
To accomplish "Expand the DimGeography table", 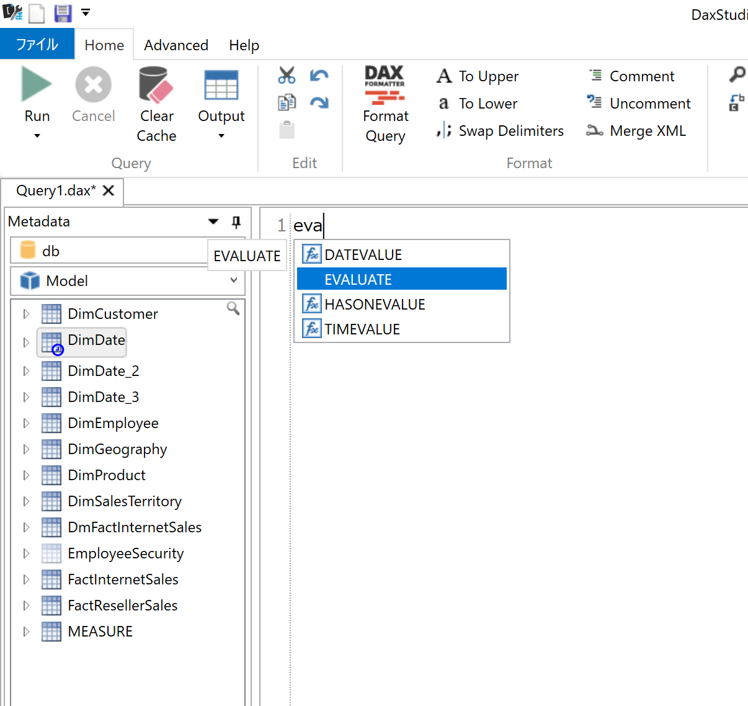I will coord(26,449).
